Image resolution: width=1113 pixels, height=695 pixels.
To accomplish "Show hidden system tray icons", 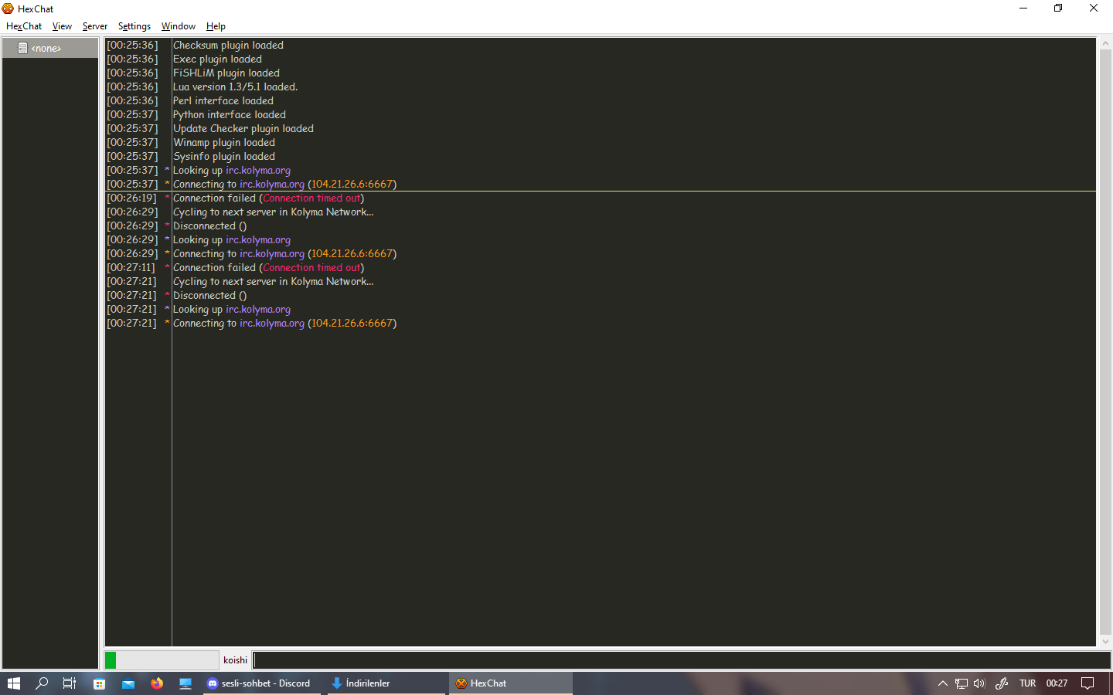I will pyautogui.click(x=942, y=683).
